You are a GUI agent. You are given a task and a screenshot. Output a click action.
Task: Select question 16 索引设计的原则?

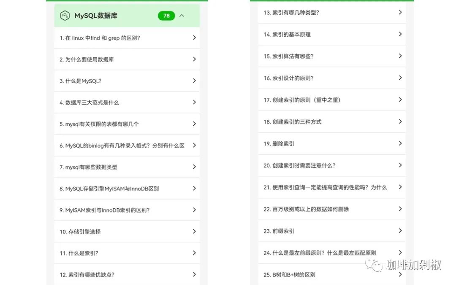point(332,78)
